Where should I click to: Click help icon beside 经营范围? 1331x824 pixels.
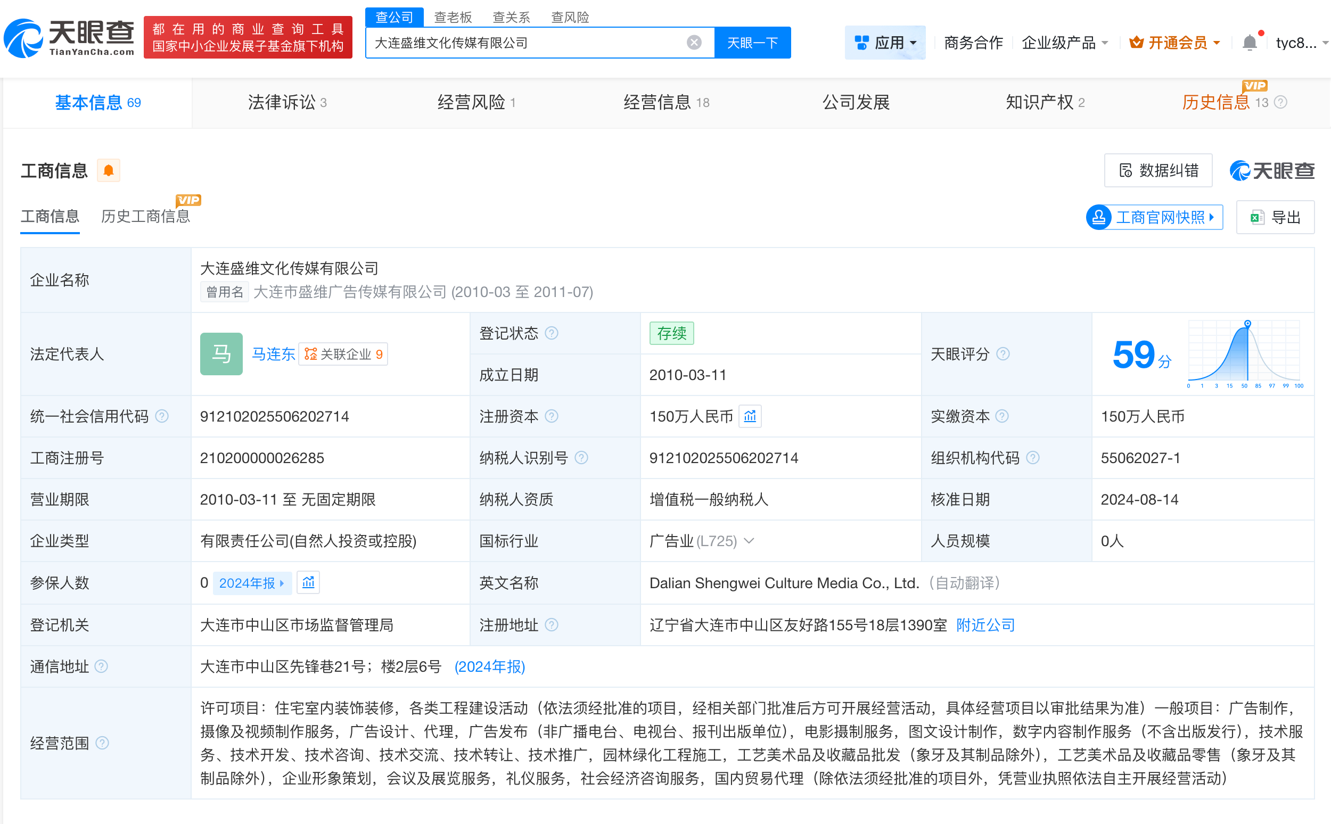[x=102, y=742]
